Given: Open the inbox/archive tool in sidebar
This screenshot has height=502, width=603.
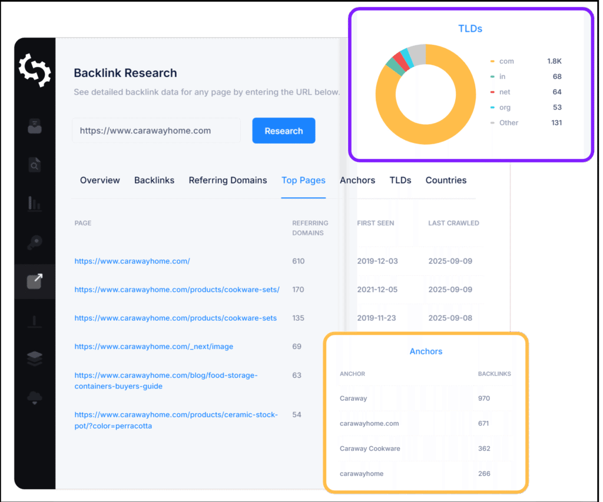Looking at the screenshot, I should 35,125.
